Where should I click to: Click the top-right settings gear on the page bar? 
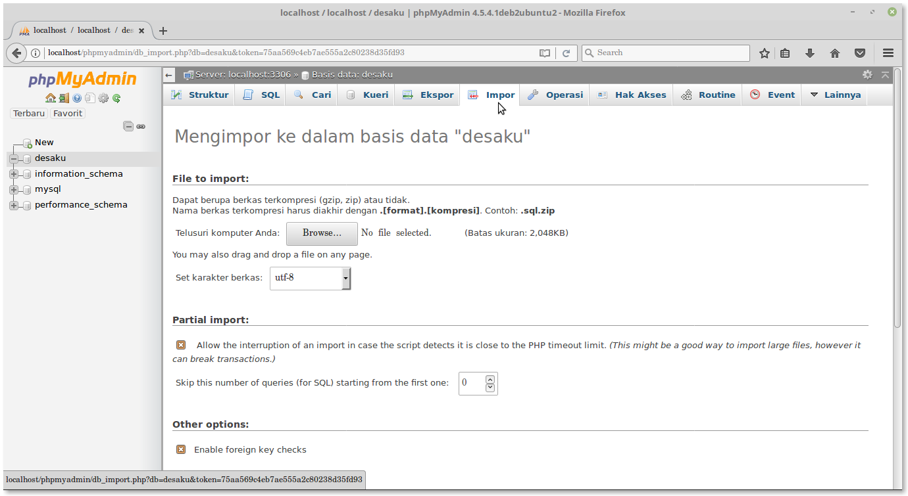[868, 75]
